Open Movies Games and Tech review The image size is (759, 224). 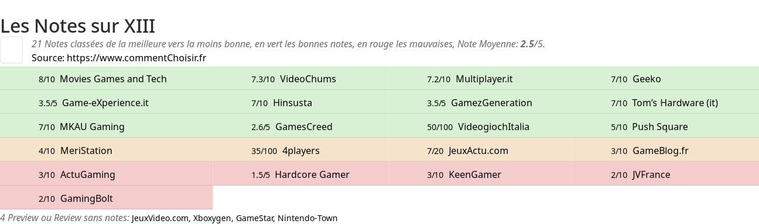pos(113,79)
